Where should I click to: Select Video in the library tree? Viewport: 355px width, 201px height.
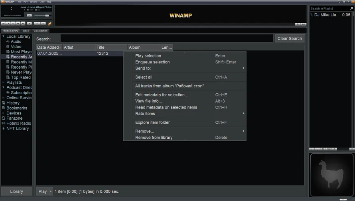(x=16, y=47)
